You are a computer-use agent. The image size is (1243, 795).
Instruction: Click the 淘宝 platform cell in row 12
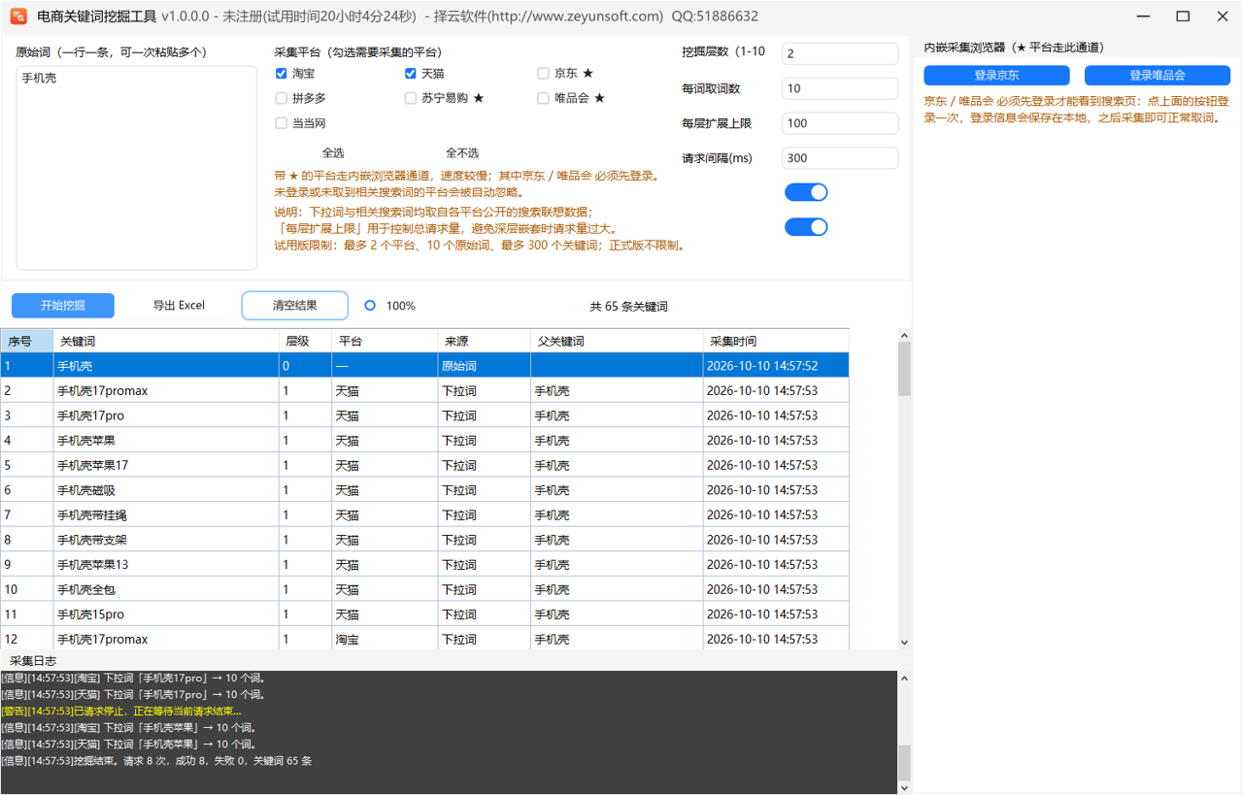386,639
